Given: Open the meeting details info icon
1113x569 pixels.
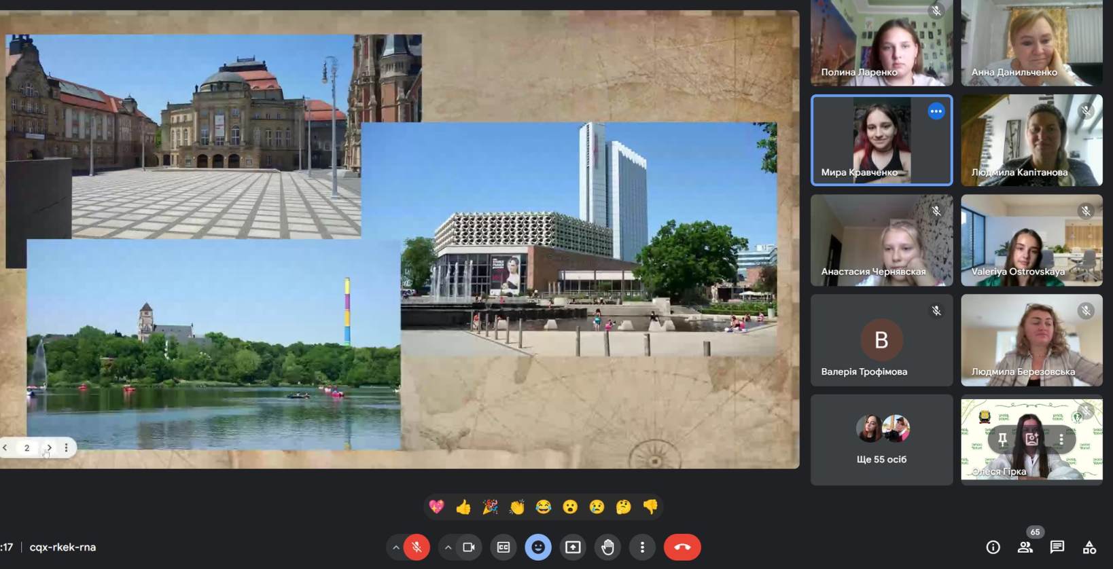Looking at the screenshot, I should coord(993,547).
